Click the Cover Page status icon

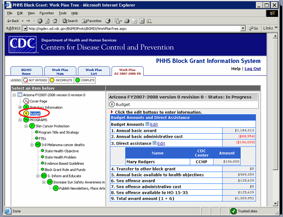coord(26,101)
